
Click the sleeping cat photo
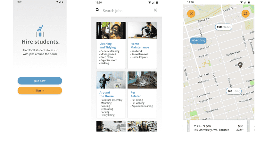coord(142,80)
